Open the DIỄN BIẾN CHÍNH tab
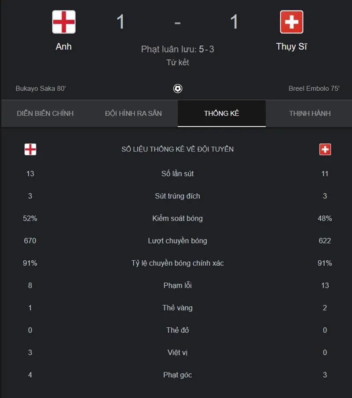 point(45,114)
